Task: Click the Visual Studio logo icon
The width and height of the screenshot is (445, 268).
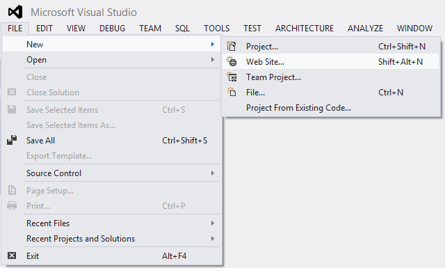Action: pyautogui.click(x=15, y=13)
